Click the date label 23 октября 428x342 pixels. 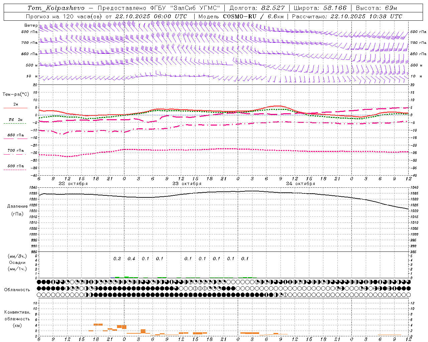pyautogui.click(x=187, y=183)
